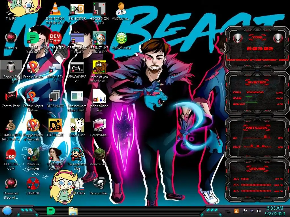
Task: Open Ransomware Maker Build... icon
Action: point(77,96)
